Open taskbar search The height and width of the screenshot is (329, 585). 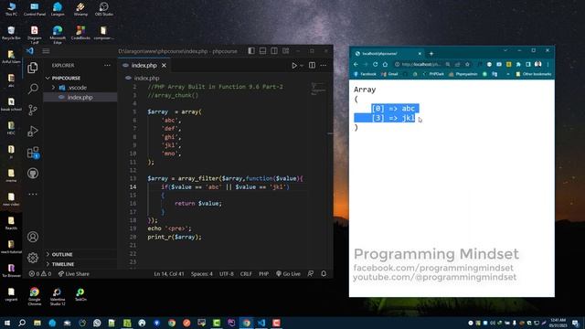click(22, 323)
